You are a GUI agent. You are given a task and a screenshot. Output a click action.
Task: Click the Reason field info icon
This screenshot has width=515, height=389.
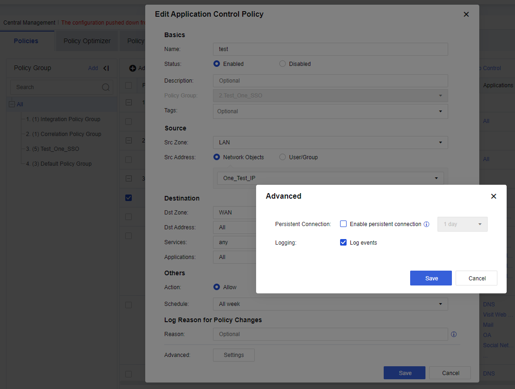(454, 334)
